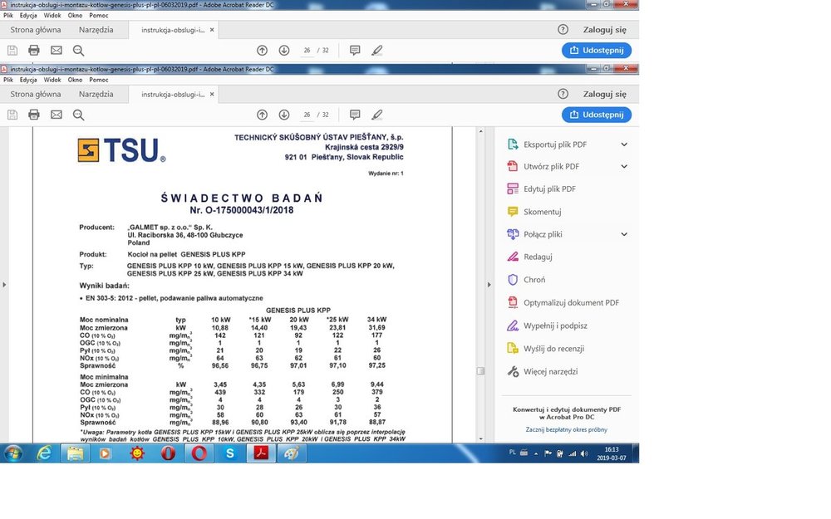This screenshot has width=831, height=519.
Task: Open the Wypełnij i podpisz tool
Action: tap(554, 326)
